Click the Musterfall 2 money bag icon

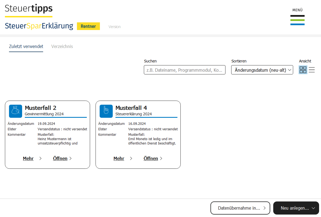[16, 111]
